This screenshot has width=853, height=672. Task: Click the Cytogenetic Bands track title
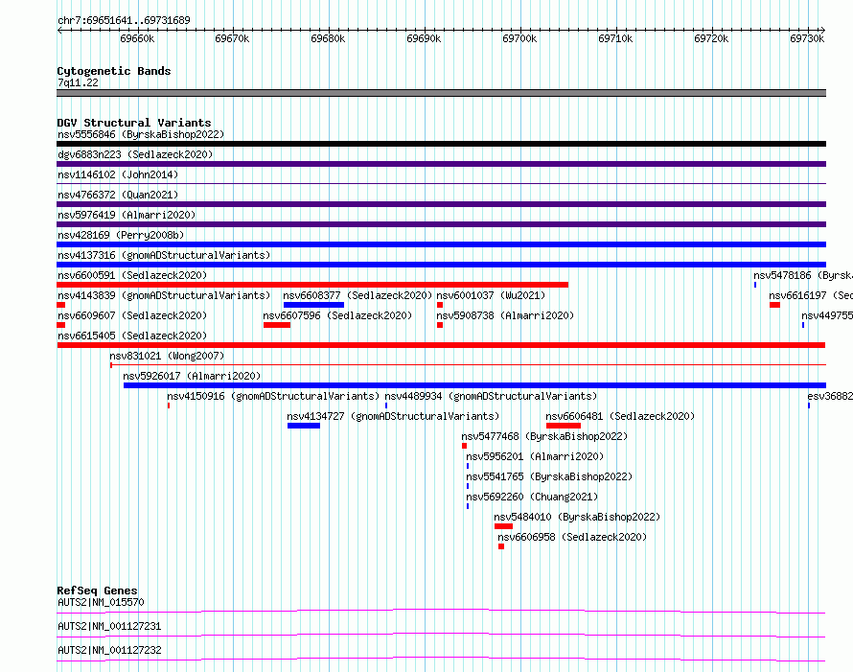tap(114, 71)
